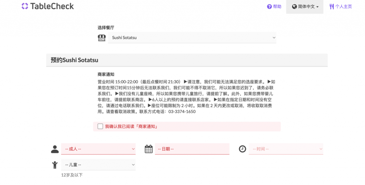Image resolution: width=365 pixels, height=185 pixels.
Task: Click the 选择餐厅 label
Action: [x=106, y=27]
